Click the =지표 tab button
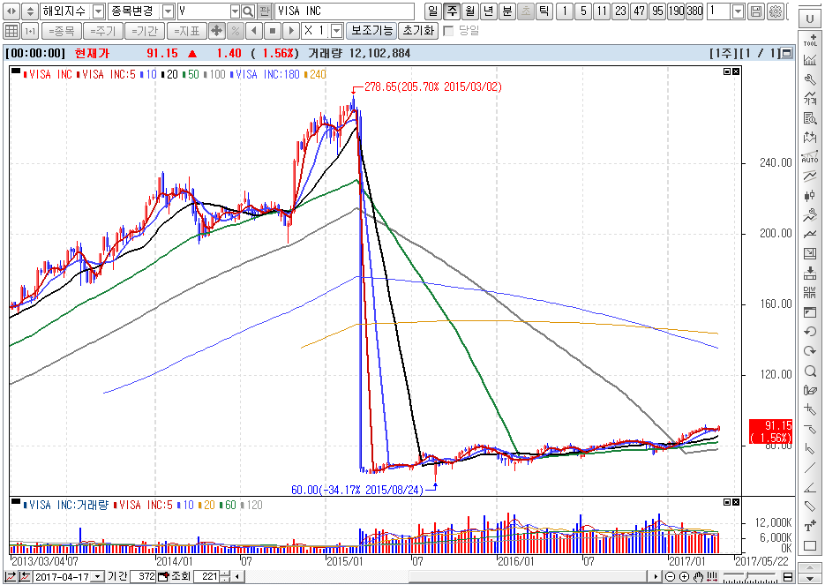Image resolution: width=825 pixels, height=585 pixels. pyautogui.click(x=187, y=31)
